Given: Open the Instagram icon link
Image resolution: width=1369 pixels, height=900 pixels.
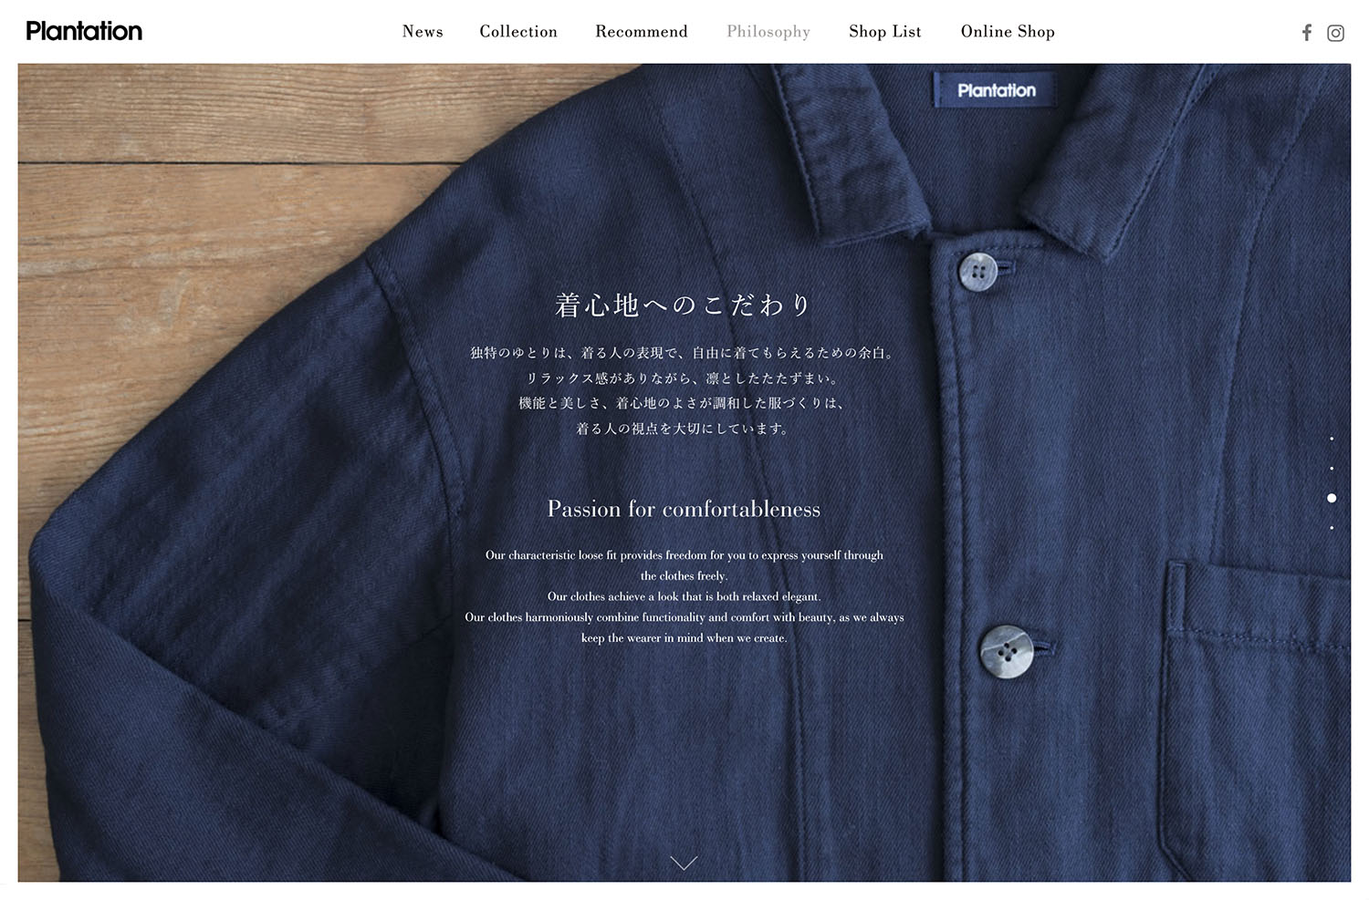Looking at the screenshot, I should [1335, 33].
